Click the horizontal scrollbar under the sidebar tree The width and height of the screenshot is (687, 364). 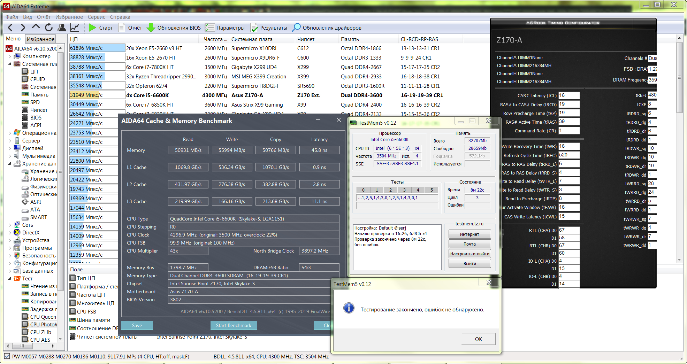pyautogui.click(x=31, y=346)
